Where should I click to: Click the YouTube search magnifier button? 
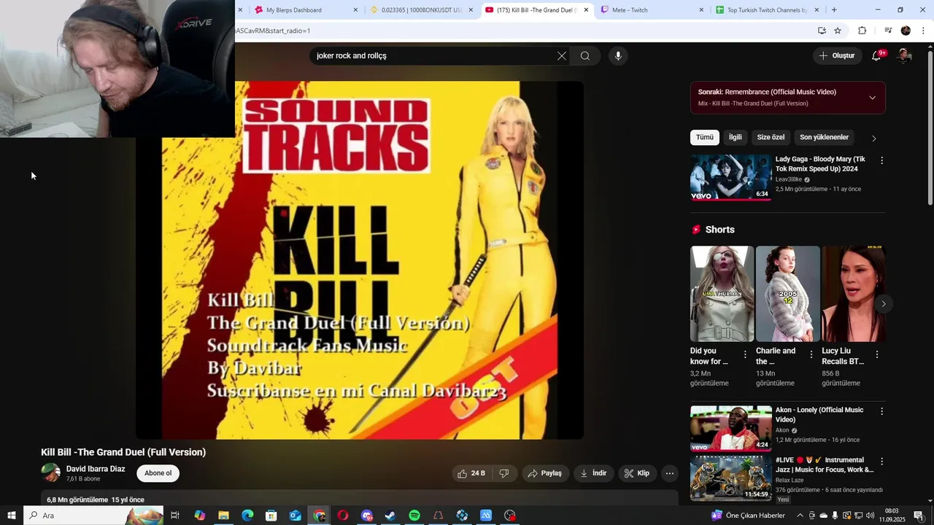point(585,56)
